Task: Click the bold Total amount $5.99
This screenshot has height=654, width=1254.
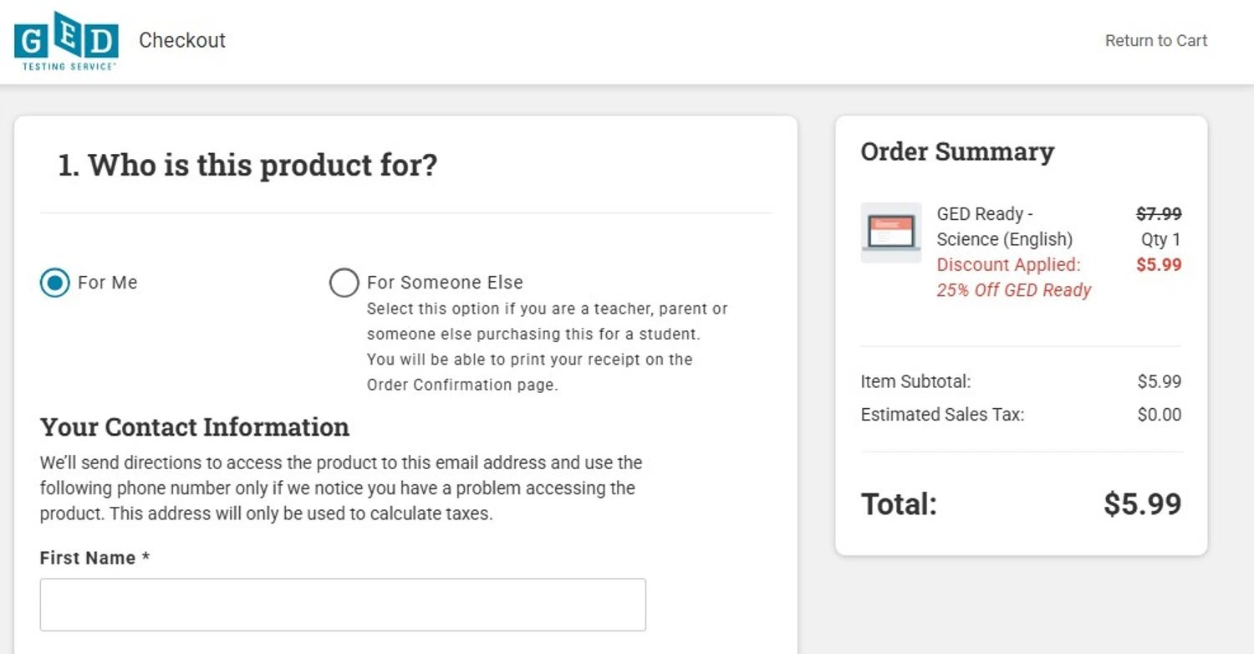Action: pyautogui.click(x=1142, y=504)
